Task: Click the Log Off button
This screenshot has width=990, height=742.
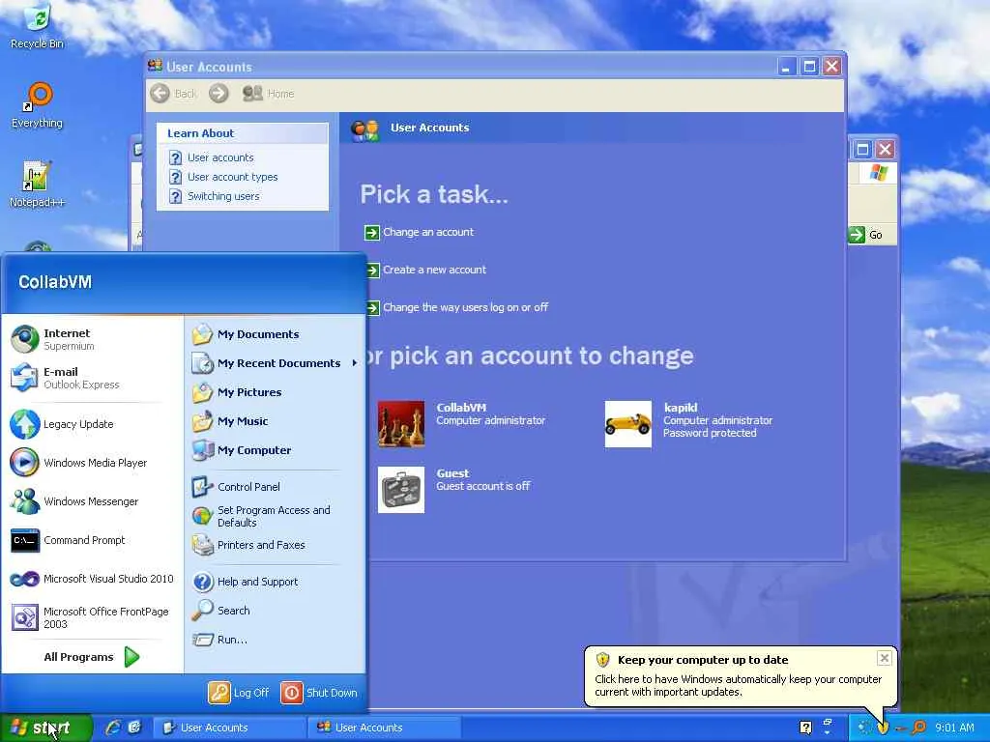Action: point(240,693)
